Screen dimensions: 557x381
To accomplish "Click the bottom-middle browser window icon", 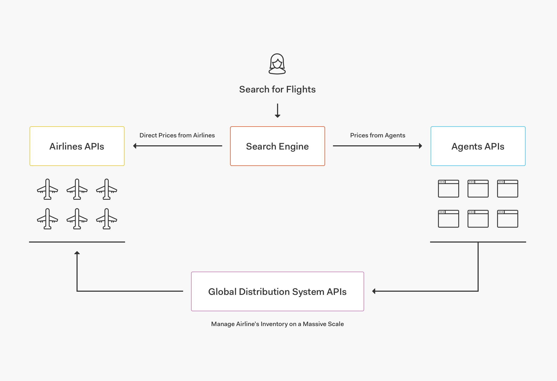I will pos(478,219).
